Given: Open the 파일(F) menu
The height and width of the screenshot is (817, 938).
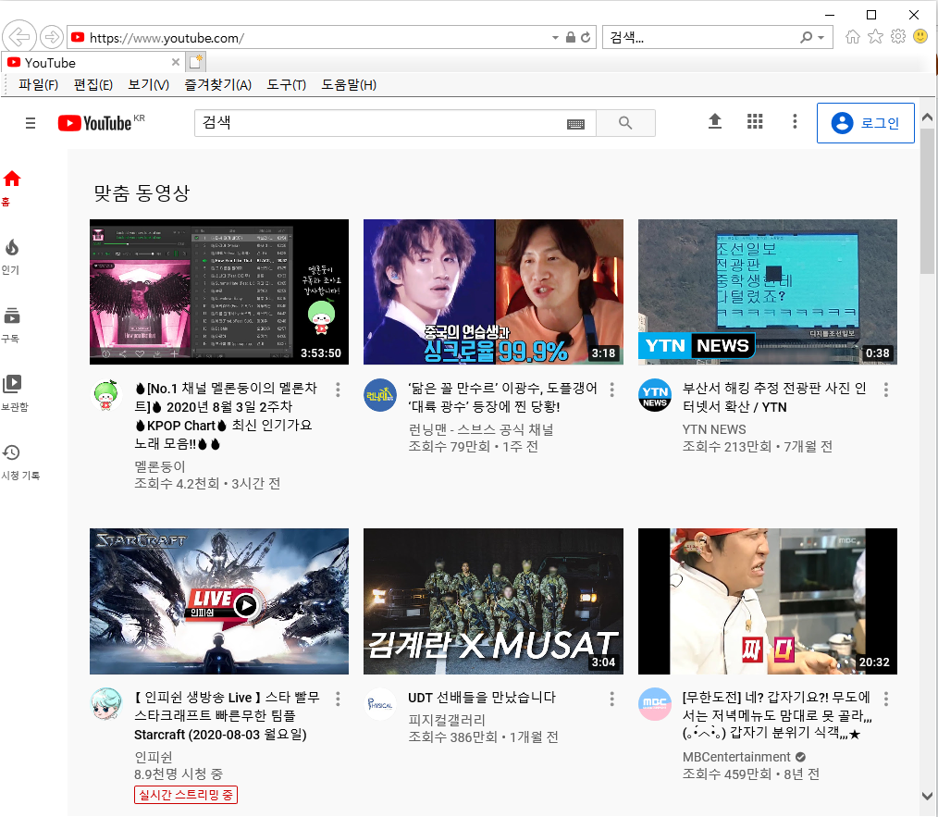Looking at the screenshot, I should pyautogui.click(x=38, y=85).
